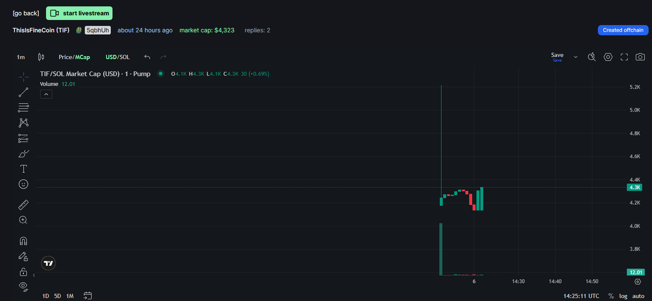Viewport: 652px width, 301px height.
Task: Open time axis settings gear
Action: pos(637,282)
